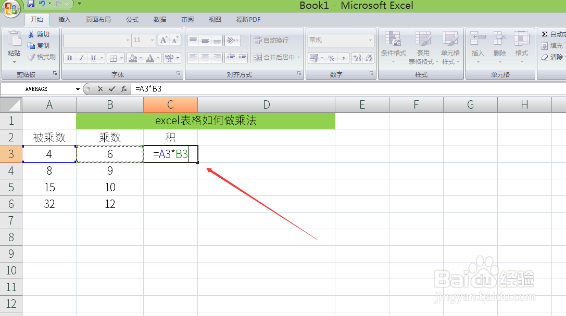Open 条件格式 conditional formatting
This screenshot has height=316, width=566.
click(x=394, y=47)
